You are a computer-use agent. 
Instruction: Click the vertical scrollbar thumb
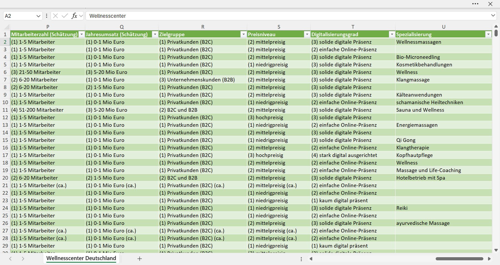click(x=496, y=33)
